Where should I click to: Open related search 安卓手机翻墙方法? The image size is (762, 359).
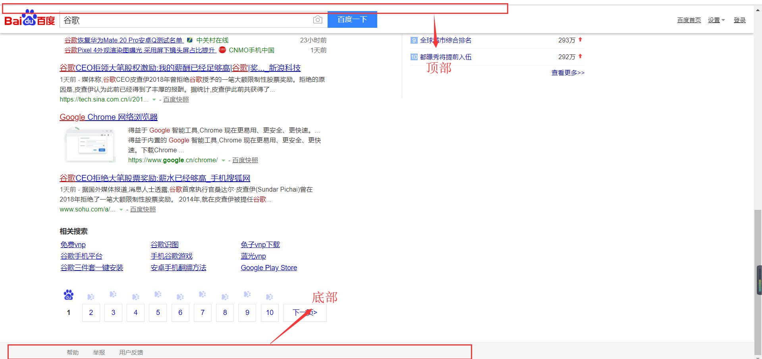[178, 268]
